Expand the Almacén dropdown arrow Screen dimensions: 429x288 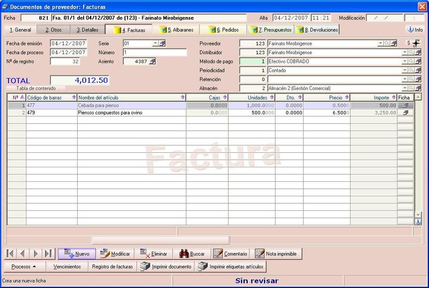[x=405, y=88]
